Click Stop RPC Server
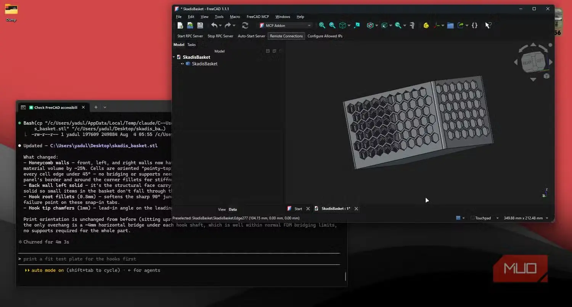 [x=220, y=36]
